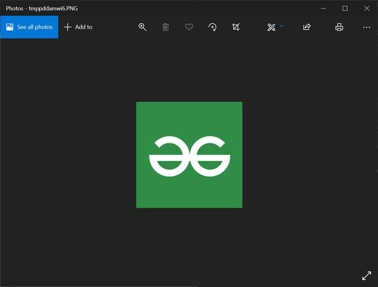378x287 pixels.
Task: Minimize the Photos window
Action: click(x=324, y=8)
